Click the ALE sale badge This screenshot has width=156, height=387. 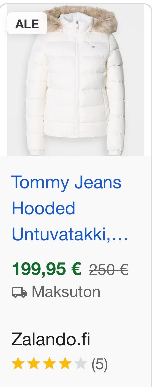click(x=27, y=23)
